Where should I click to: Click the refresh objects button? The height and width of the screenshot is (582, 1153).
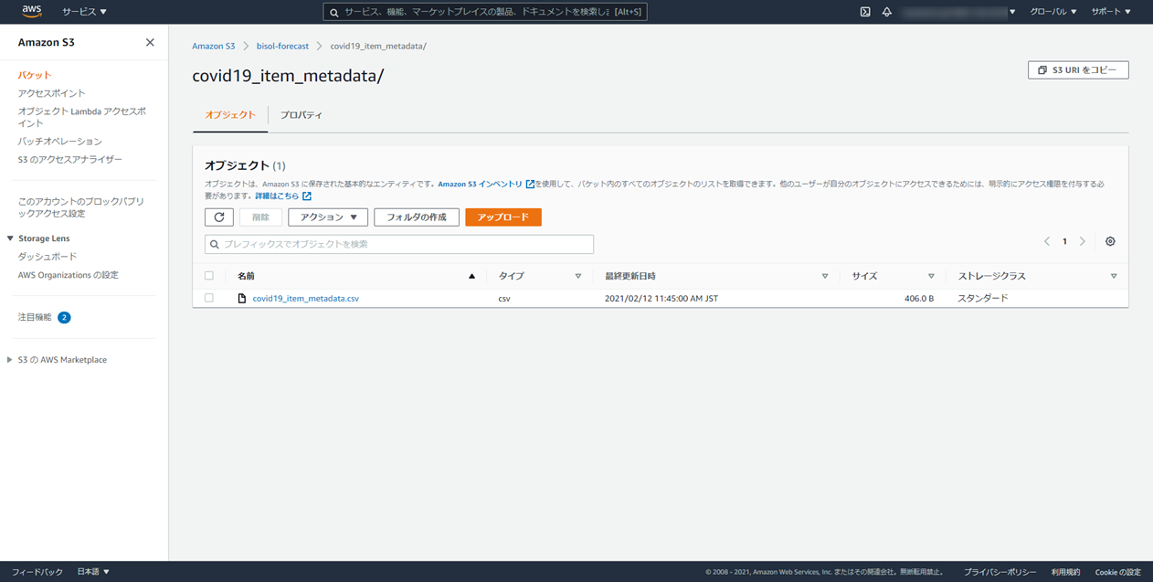(x=219, y=217)
